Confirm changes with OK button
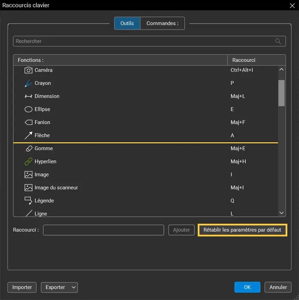 247,287
